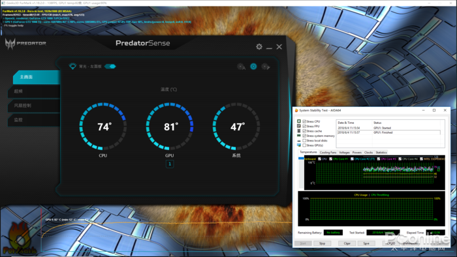
Task: Click the backlight eye icon
Action: pyautogui.click(x=72, y=67)
